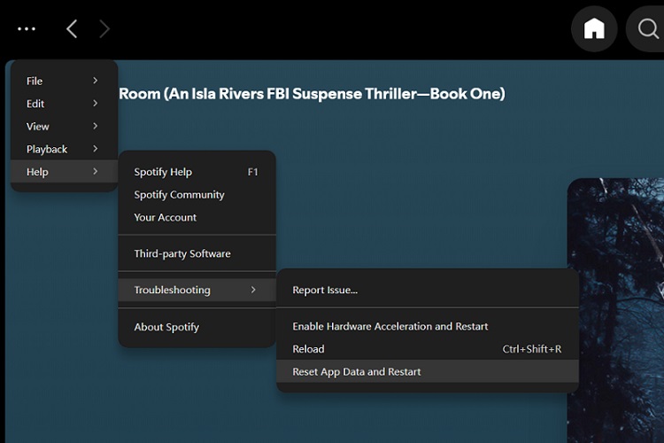
Task: Choose Enable Hardware Acceleration and Restart
Action: coord(428,326)
